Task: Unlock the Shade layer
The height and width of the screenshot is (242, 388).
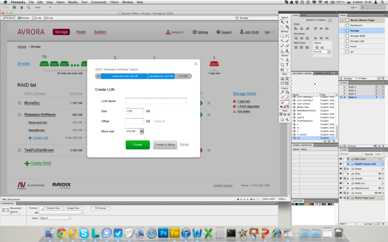Action: [345, 169]
